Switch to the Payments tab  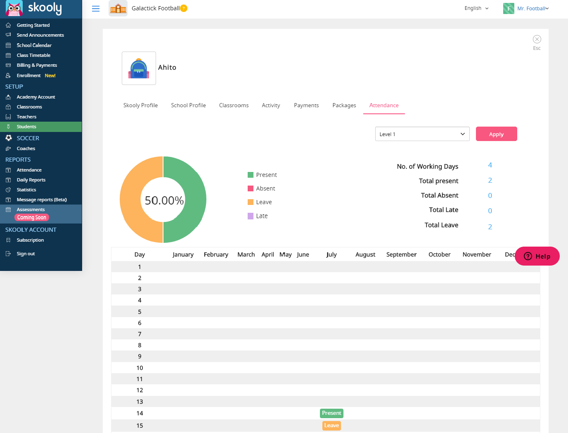(x=306, y=105)
